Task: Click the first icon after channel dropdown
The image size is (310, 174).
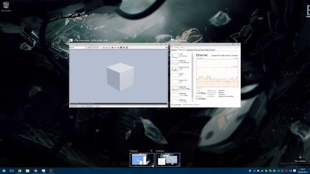Action: [x=89, y=47]
